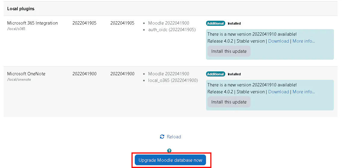The width and height of the screenshot is (342, 168).
Task: Click local_o365 (2022041900) dependency text
Action: point(173,80)
